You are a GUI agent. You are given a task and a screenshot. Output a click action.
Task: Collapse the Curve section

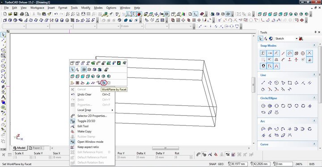coord(314,144)
